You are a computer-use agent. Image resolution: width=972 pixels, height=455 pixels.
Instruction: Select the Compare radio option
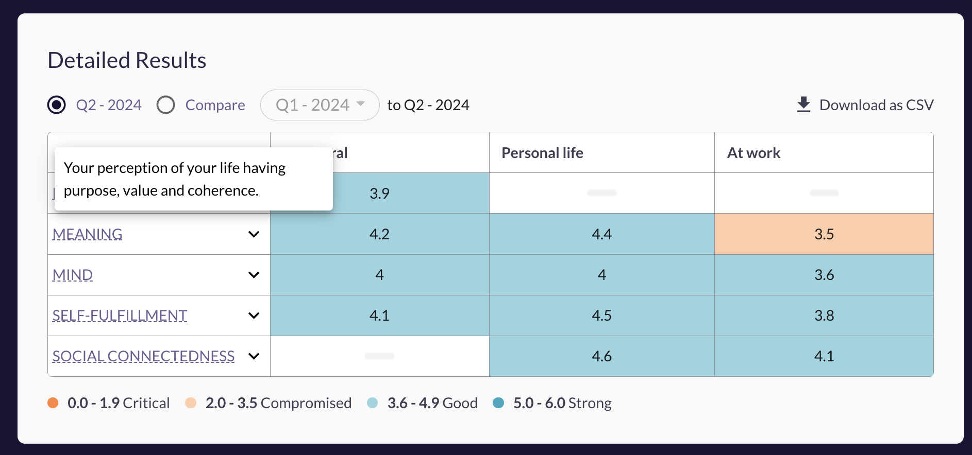pos(166,105)
